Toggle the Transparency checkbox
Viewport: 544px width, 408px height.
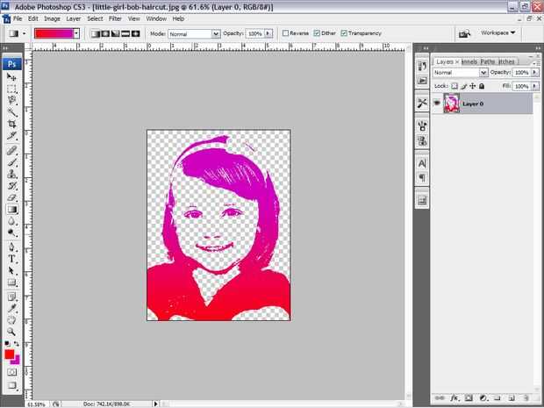pos(344,33)
